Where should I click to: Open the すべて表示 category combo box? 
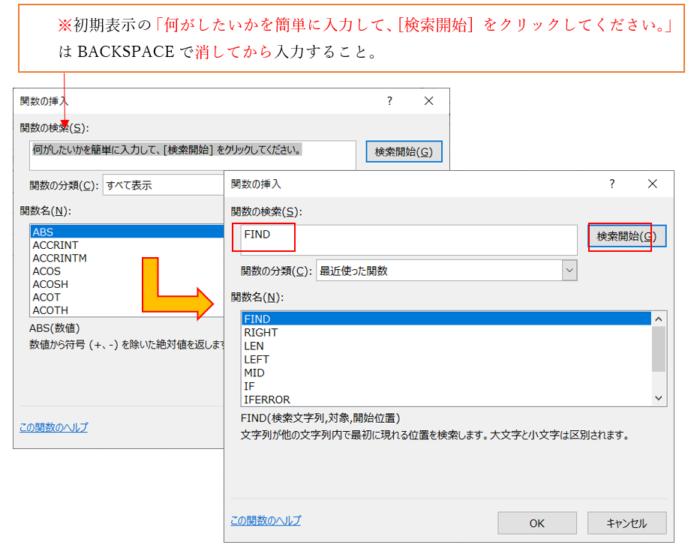(163, 185)
